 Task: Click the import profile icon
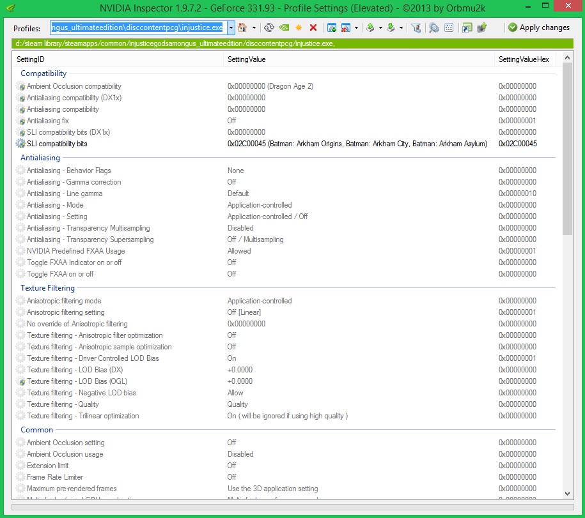click(x=391, y=28)
